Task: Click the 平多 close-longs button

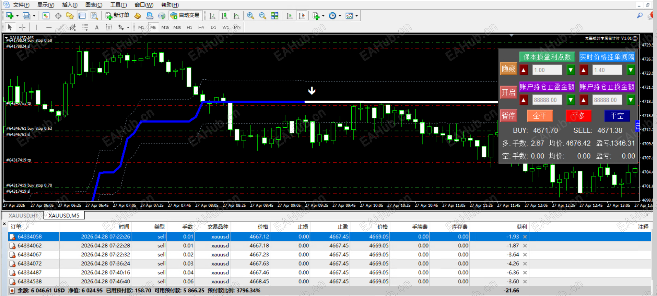Action: click(578, 116)
